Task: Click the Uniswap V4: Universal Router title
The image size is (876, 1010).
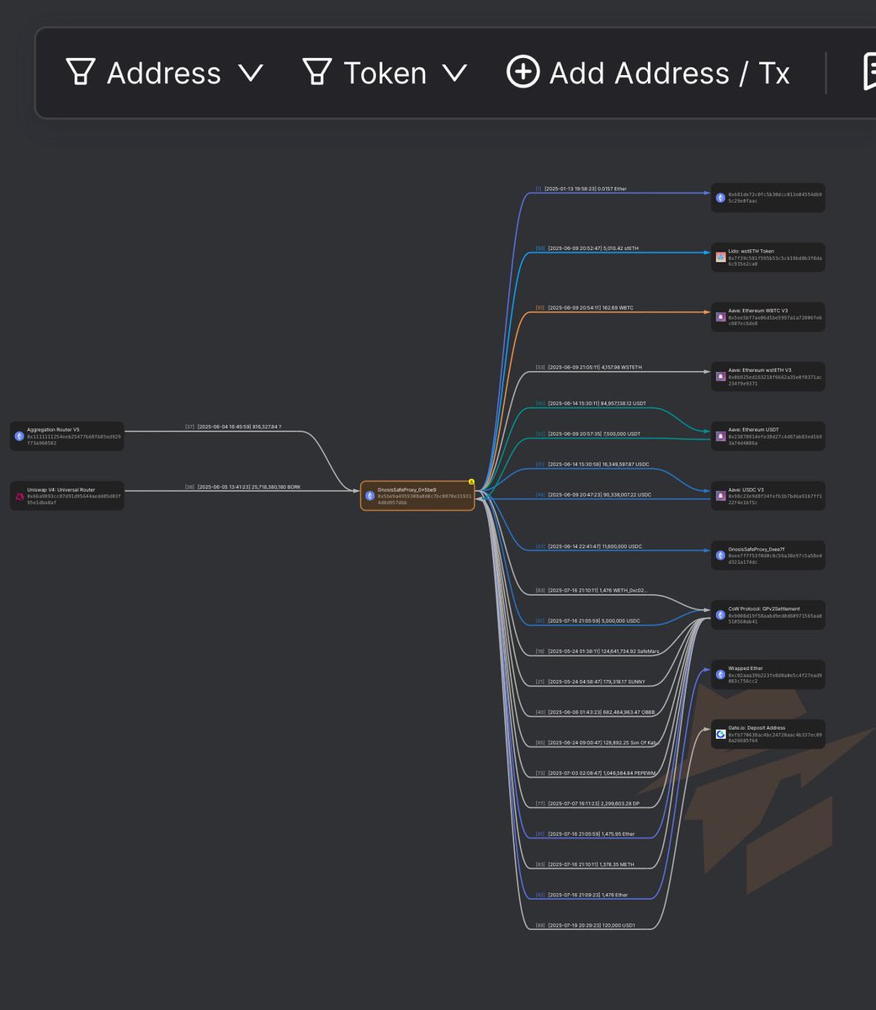Action: (x=61, y=489)
